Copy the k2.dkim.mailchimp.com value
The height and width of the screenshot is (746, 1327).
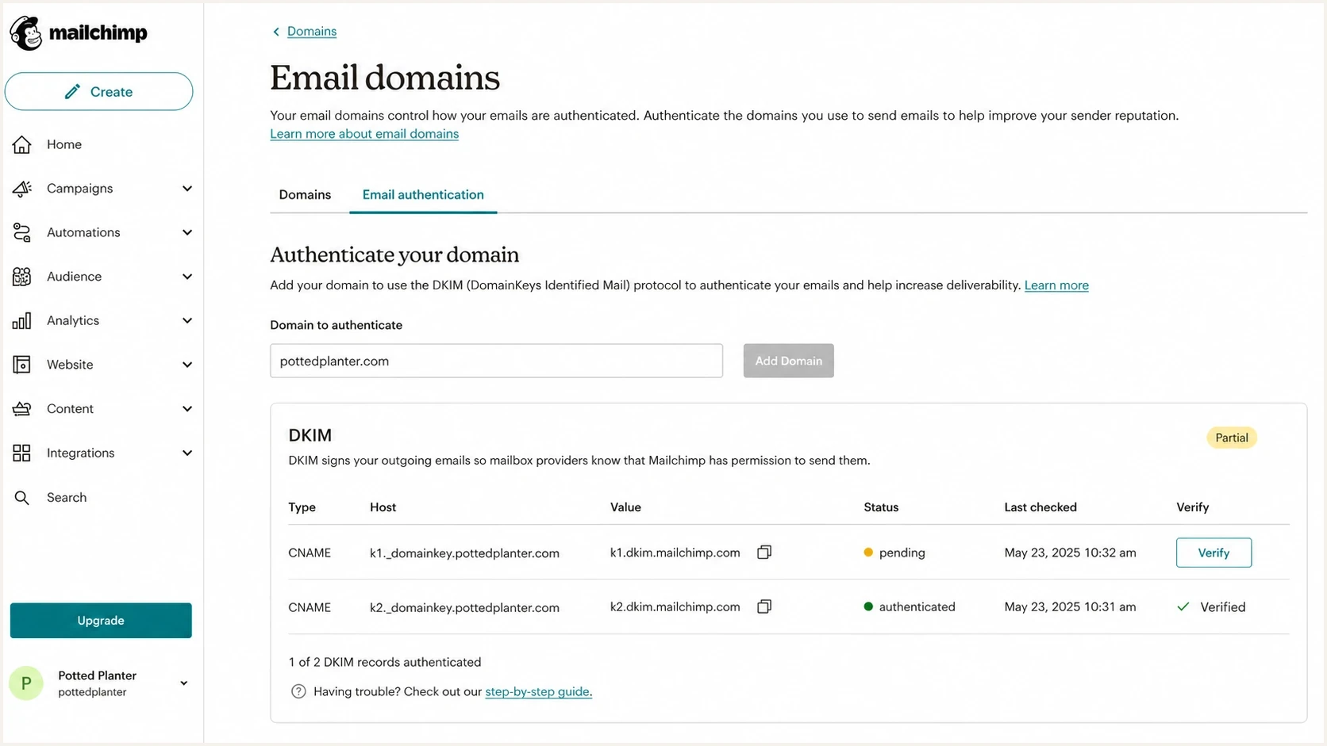pyautogui.click(x=764, y=606)
